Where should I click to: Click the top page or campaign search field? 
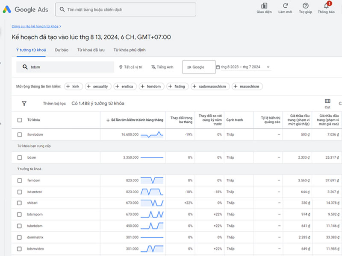[126, 9]
